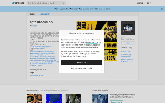Open the artist link below totositecasino title
165x103 pixels.
pos(35,26)
